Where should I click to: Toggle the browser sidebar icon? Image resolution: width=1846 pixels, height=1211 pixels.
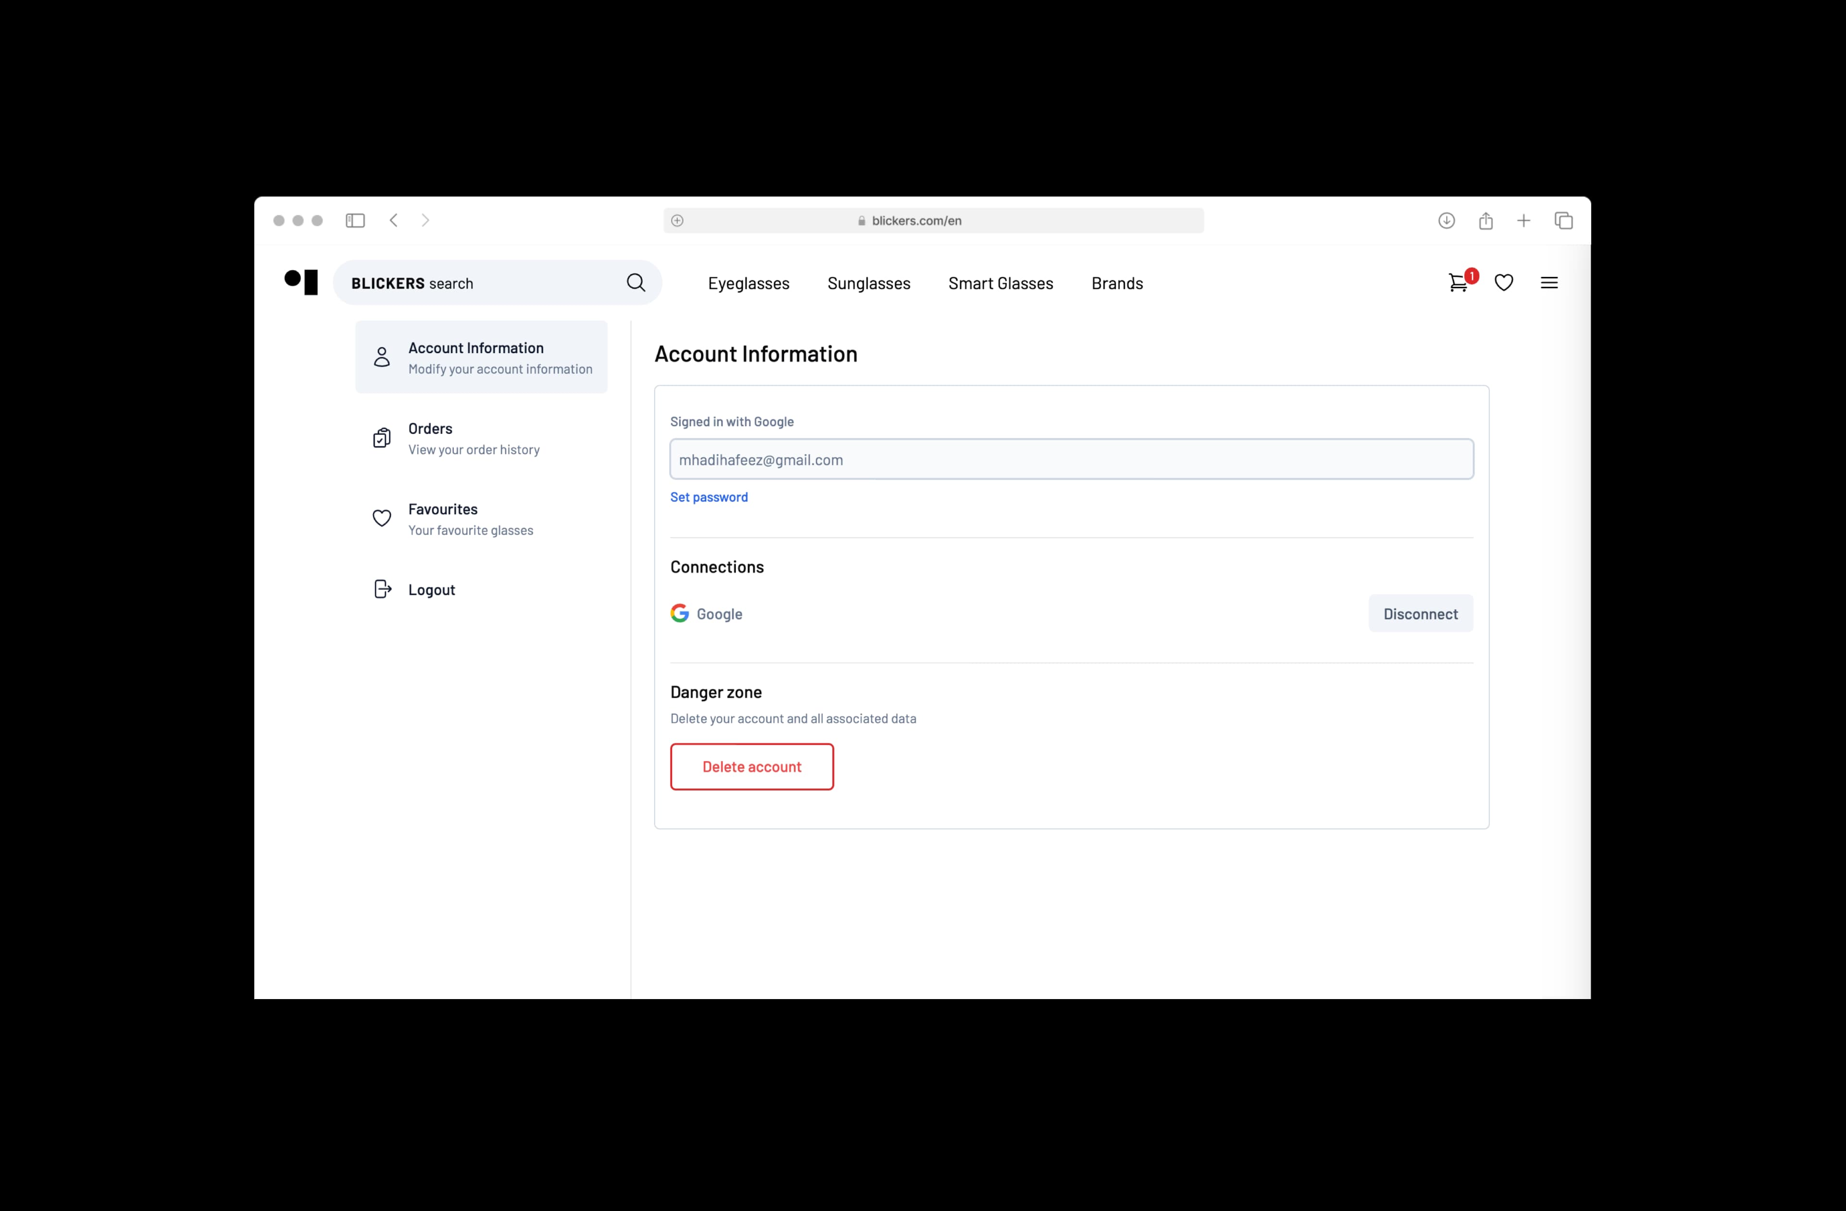pos(355,221)
